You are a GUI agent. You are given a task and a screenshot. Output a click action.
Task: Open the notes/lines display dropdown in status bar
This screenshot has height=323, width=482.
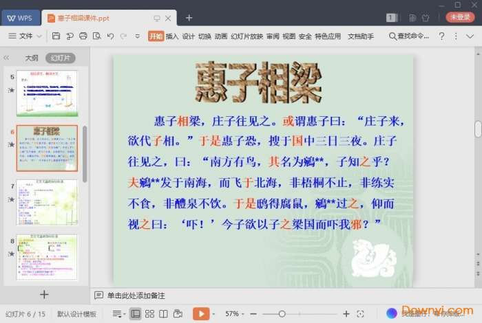click(119, 314)
